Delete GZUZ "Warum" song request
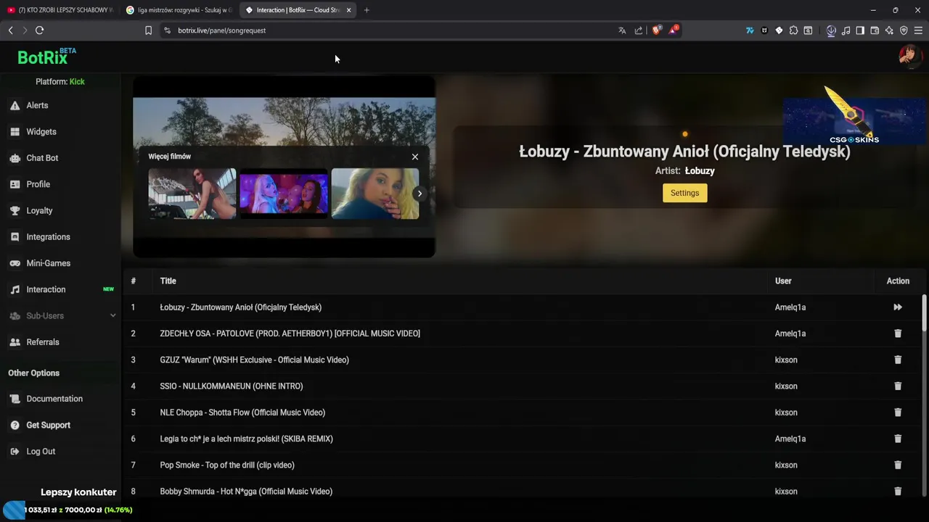 point(898,360)
